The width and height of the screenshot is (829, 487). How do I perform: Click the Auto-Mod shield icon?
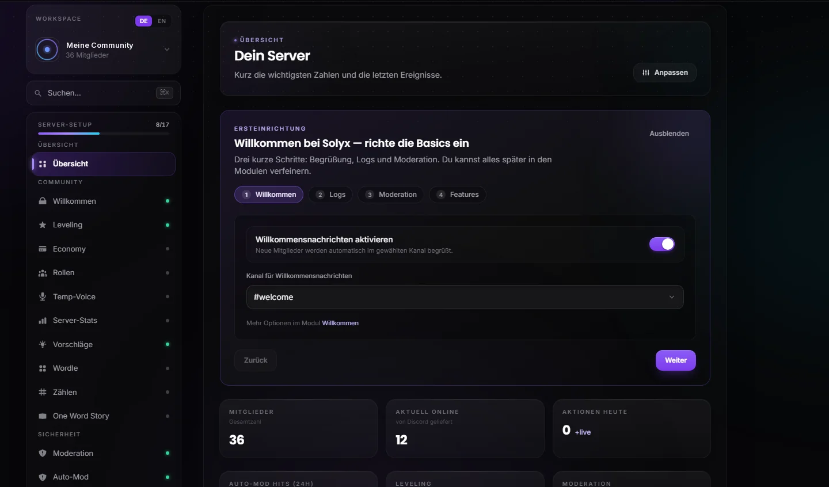point(43,477)
